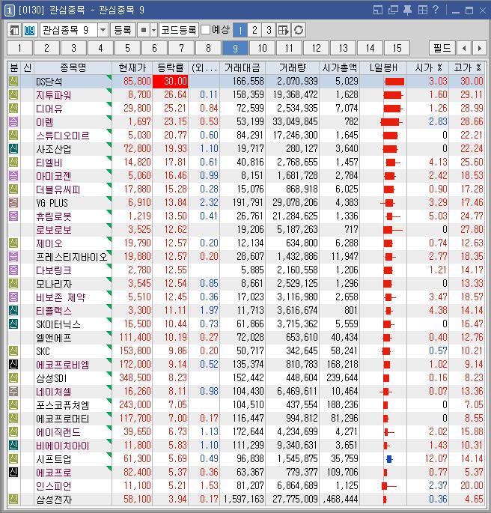Click the pin window icon in title bar
This screenshot has width=491, height=513.
pos(407,10)
